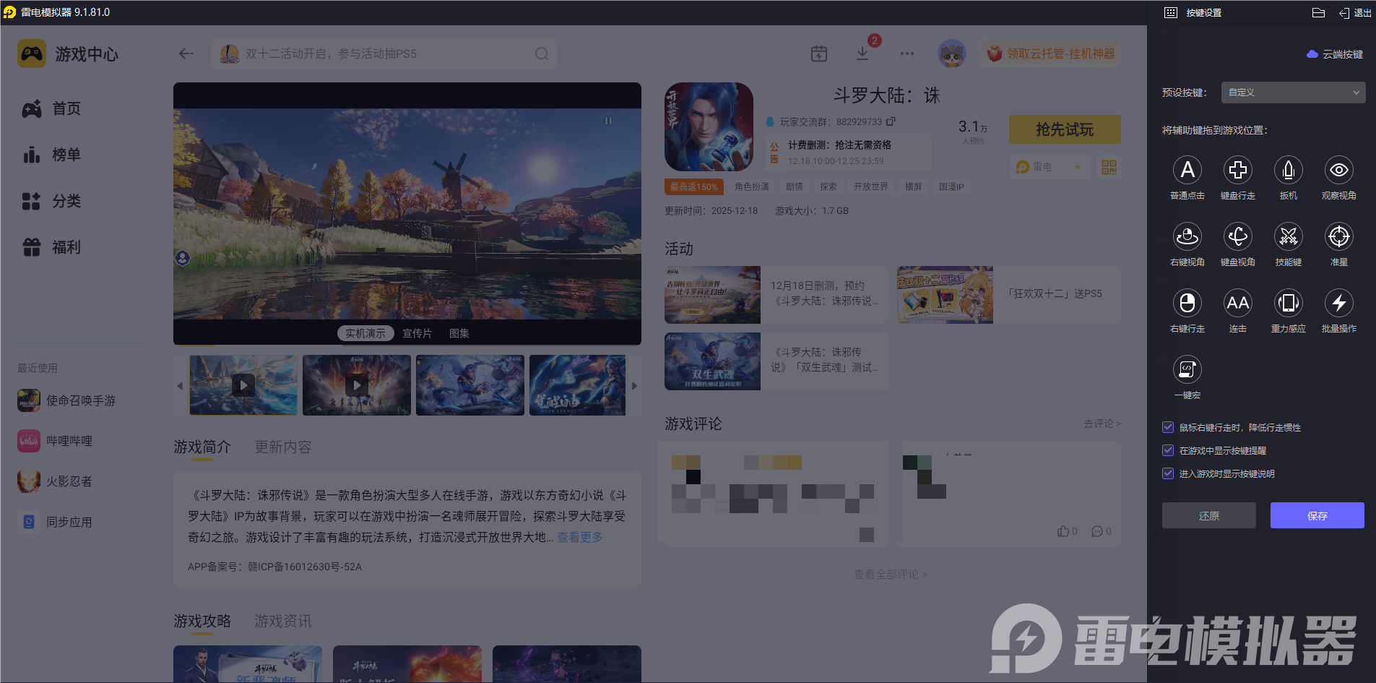
Task: Select the 游戏攻略 tab
Action: pyautogui.click(x=202, y=622)
